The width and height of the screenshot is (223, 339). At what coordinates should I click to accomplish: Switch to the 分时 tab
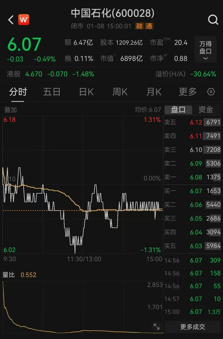click(x=18, y=92)
